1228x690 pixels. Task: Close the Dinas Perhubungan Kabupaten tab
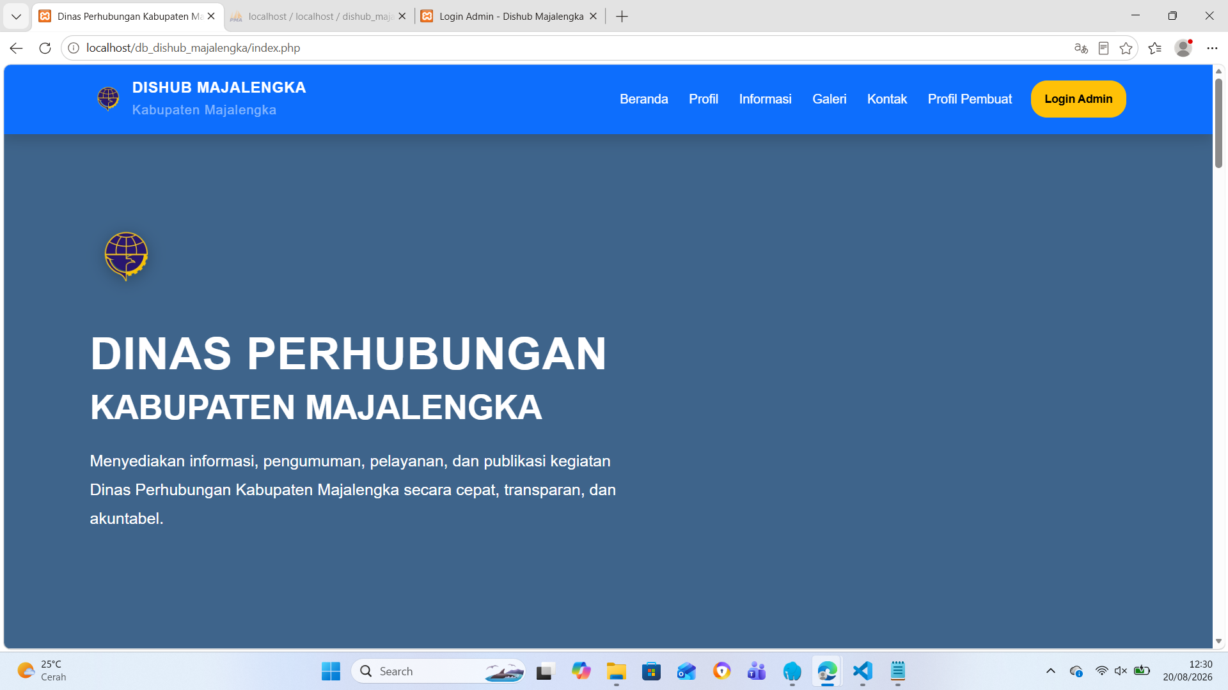coord(211,17)
